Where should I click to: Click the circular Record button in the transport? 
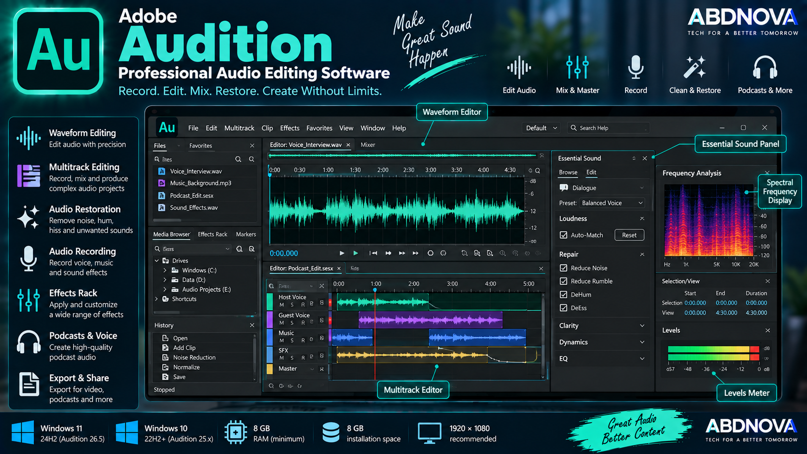click(x=430, y=253)
